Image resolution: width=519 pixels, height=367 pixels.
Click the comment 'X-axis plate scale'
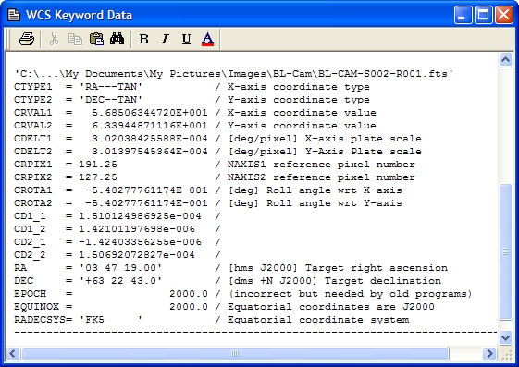(x=363, y=139)
